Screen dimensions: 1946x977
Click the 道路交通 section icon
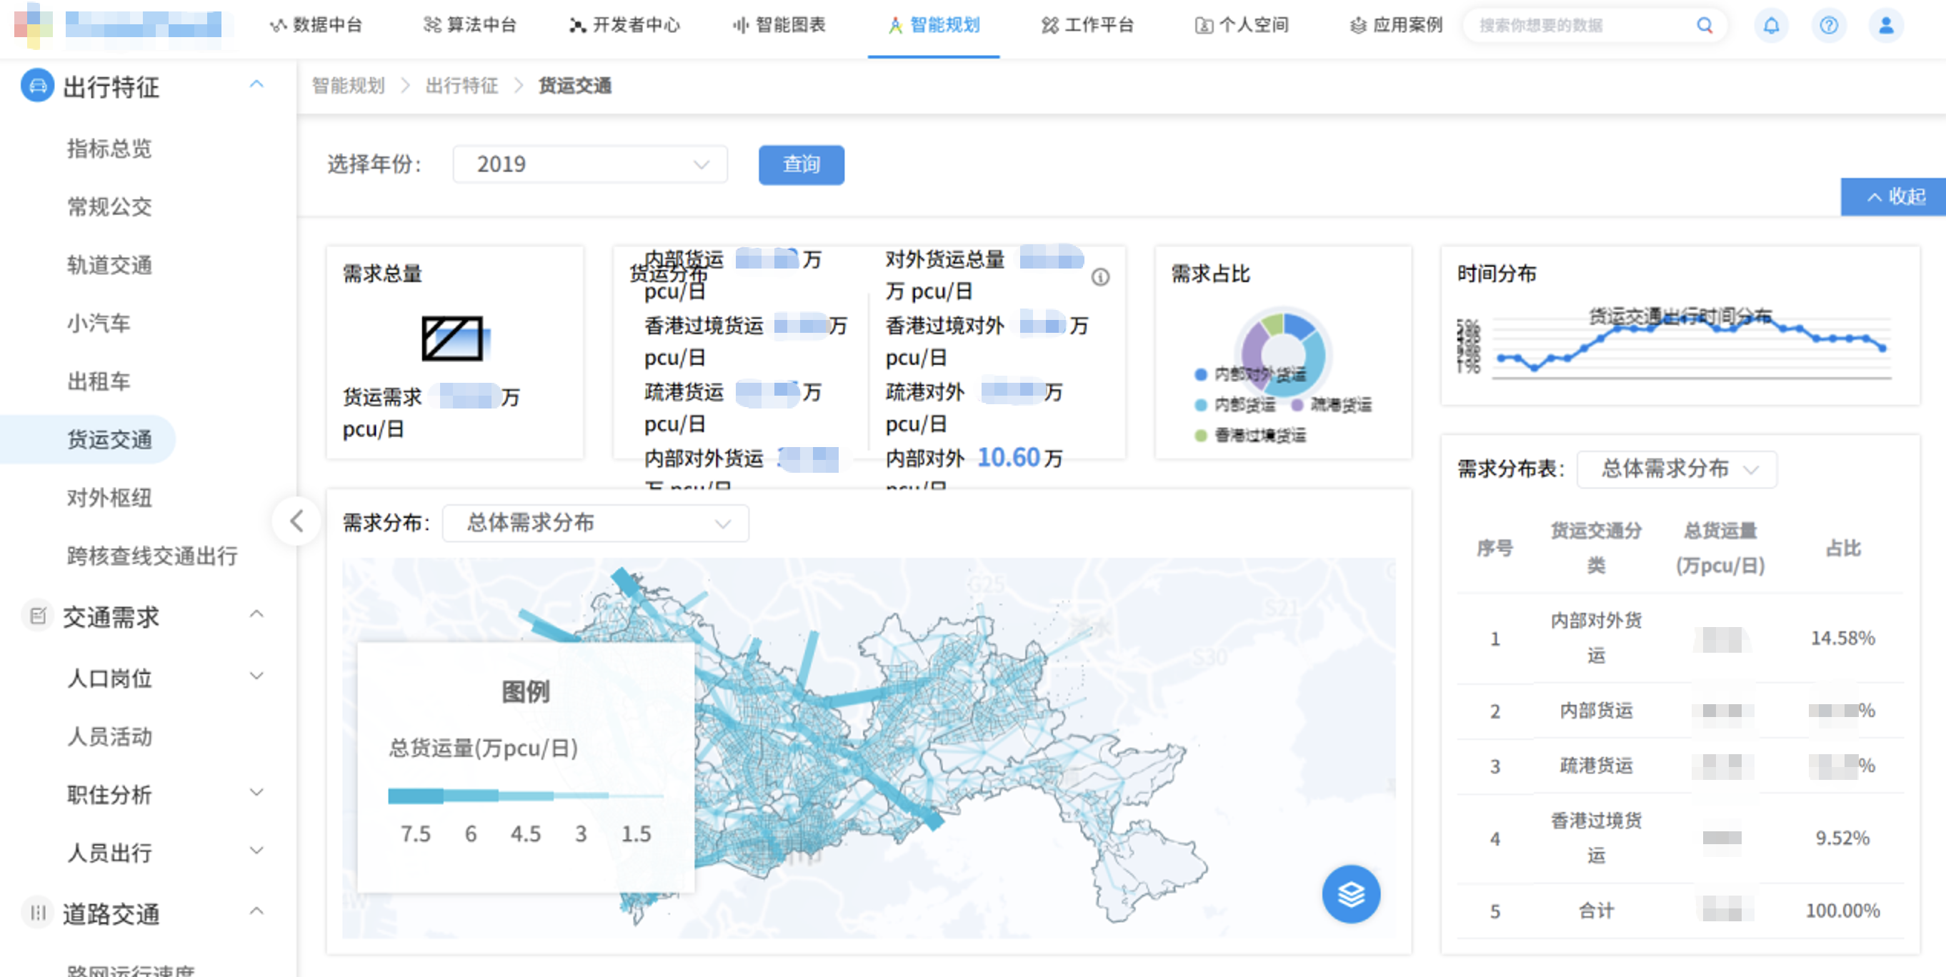pos(38,913)
